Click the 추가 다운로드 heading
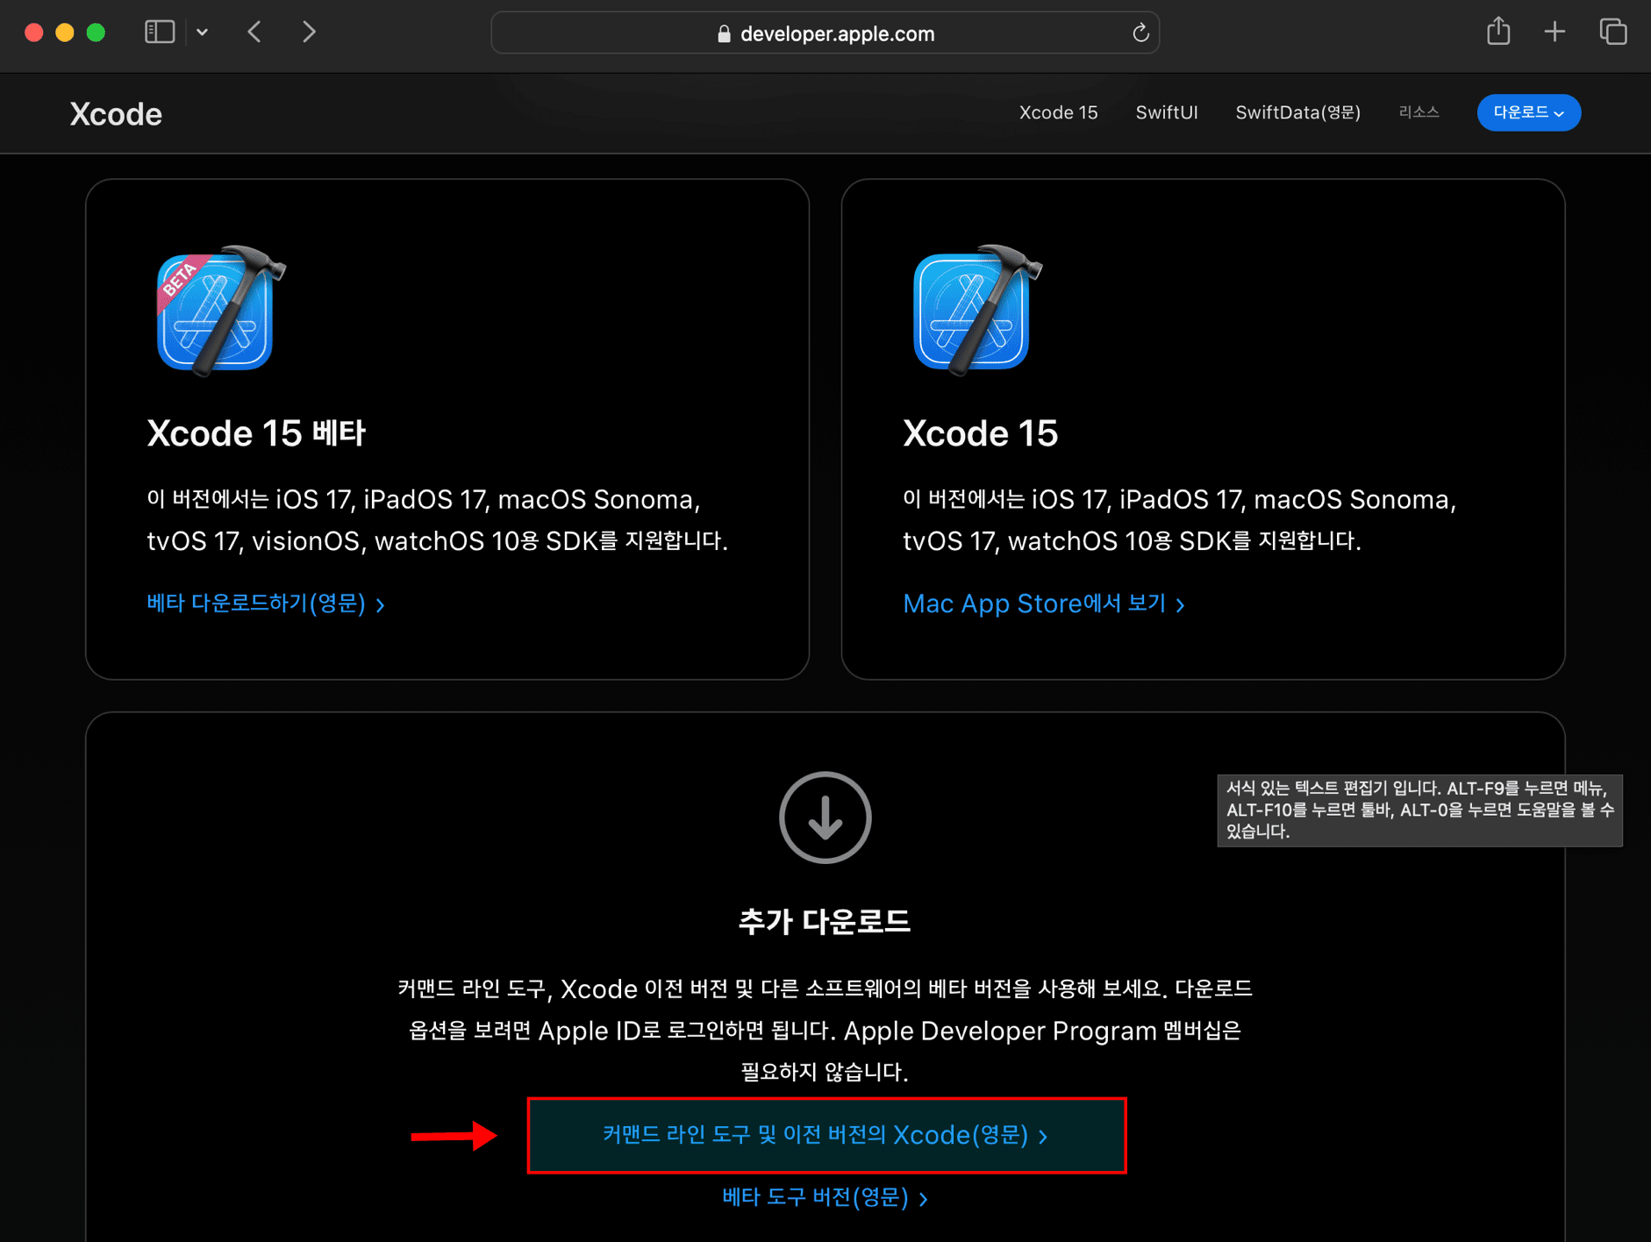 point(825,921)
